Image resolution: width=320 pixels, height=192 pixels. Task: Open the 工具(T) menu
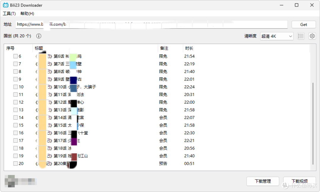click(x=9, y=14)
